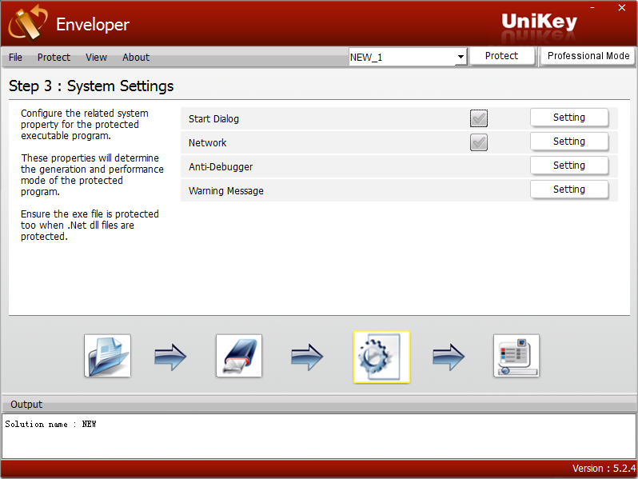Switch to Professional Mode
The height and width of the screenshot is (479, 638).
tap(588, 56)
